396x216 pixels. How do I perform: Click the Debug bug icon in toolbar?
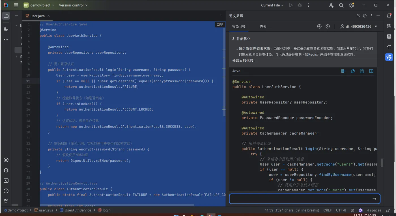coord(300,5)
